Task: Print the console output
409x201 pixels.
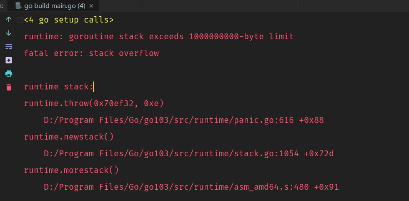Action: (x=9, y=74)
